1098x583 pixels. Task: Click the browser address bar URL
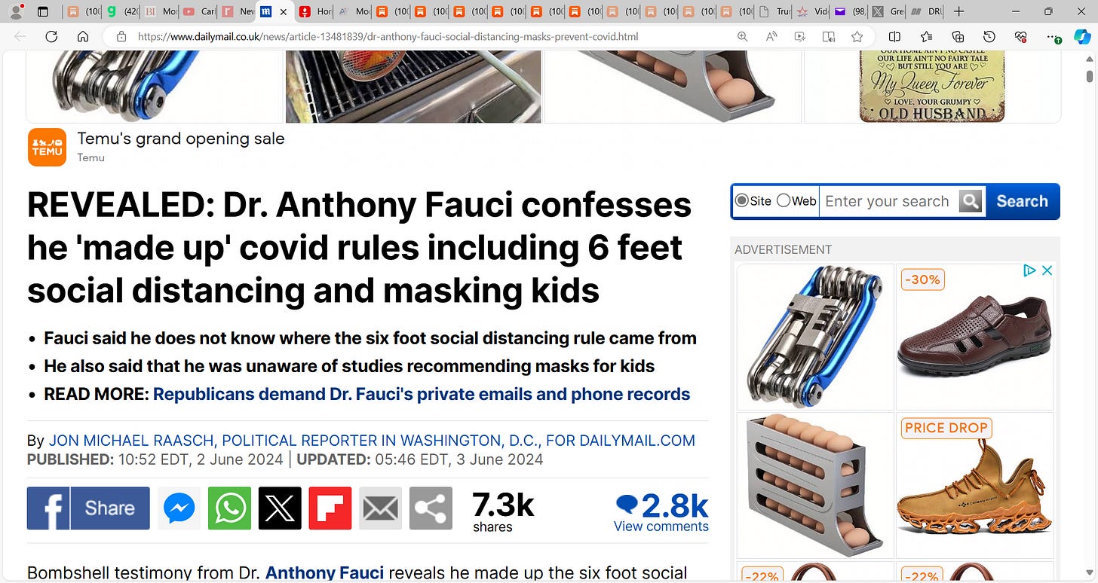[x=388, y=36]
